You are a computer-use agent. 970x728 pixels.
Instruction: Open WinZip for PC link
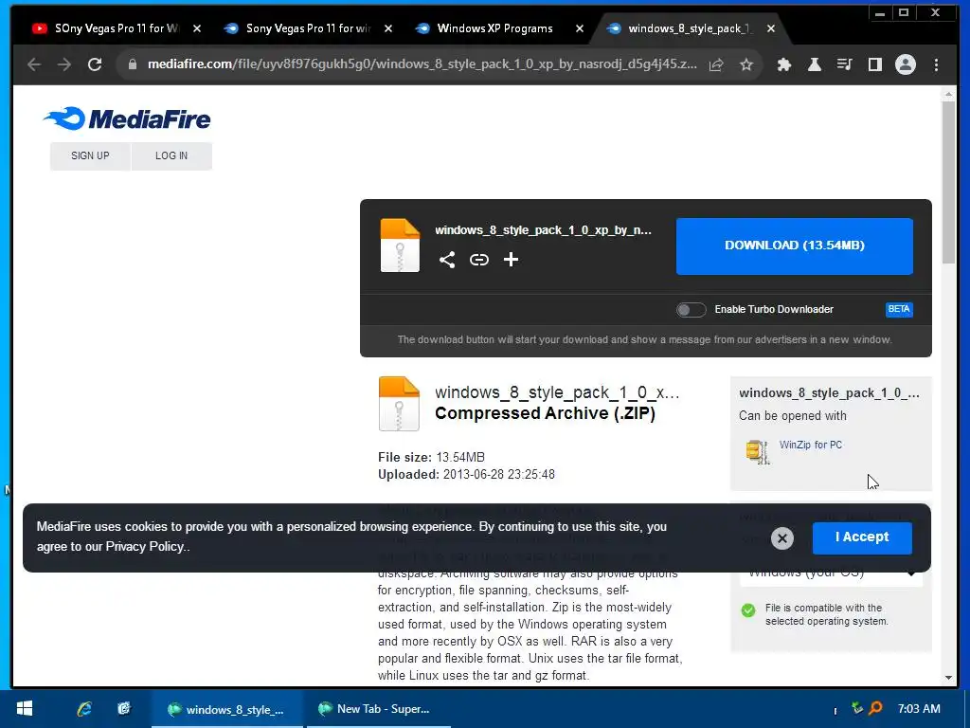click(811, 446)
